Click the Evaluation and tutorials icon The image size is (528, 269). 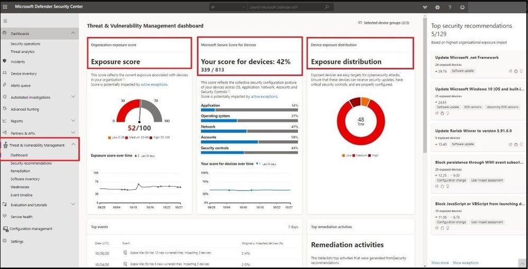click(5, 205)
